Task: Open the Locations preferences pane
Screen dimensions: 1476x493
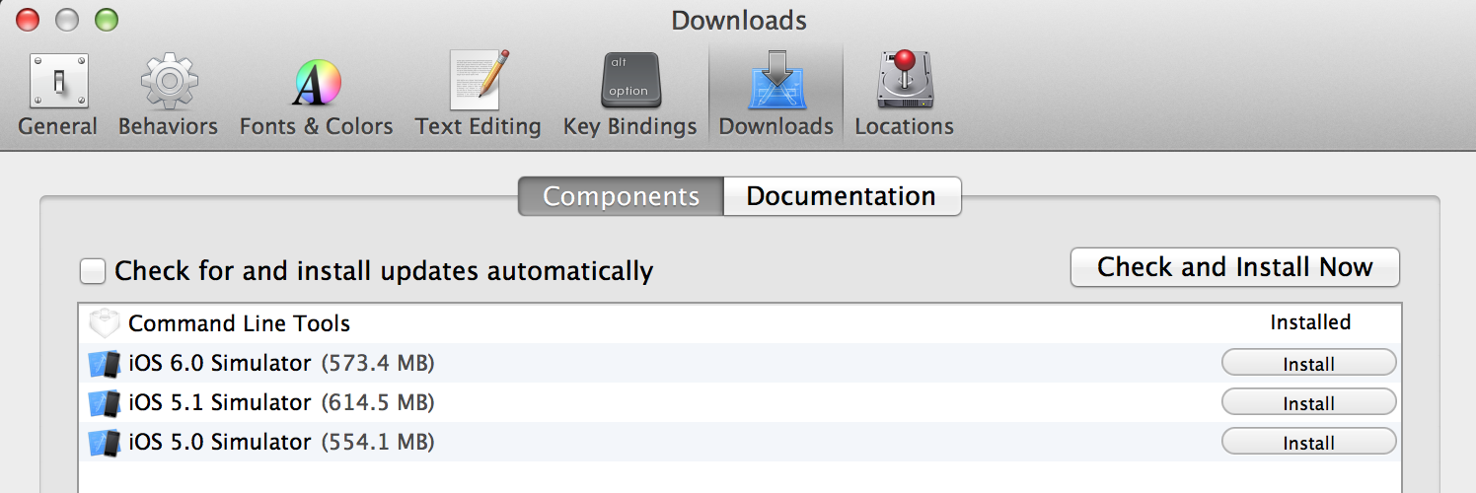Action: pyautogui.click(x=904, y=96)
